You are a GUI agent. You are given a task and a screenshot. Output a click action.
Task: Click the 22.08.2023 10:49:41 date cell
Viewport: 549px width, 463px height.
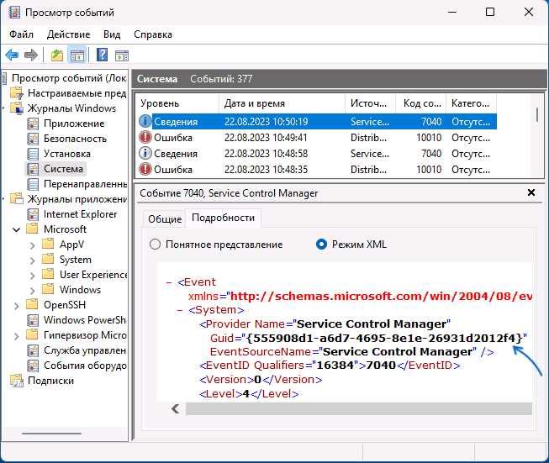point(266,138)
